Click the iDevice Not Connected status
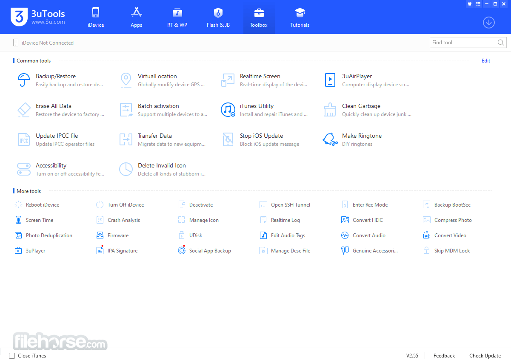 tap(43, 43)
